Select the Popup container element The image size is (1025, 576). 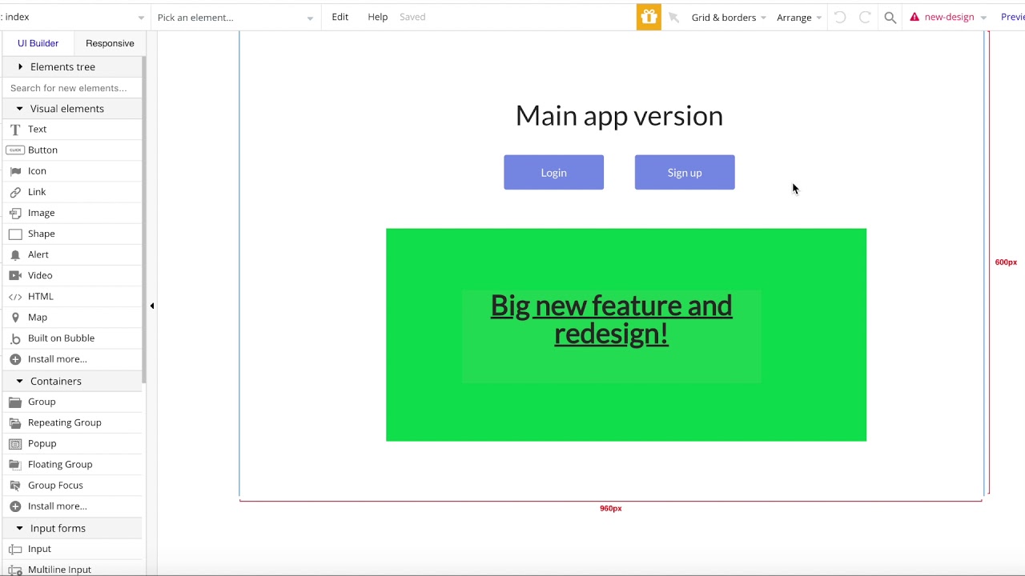(x=72, y=443)
